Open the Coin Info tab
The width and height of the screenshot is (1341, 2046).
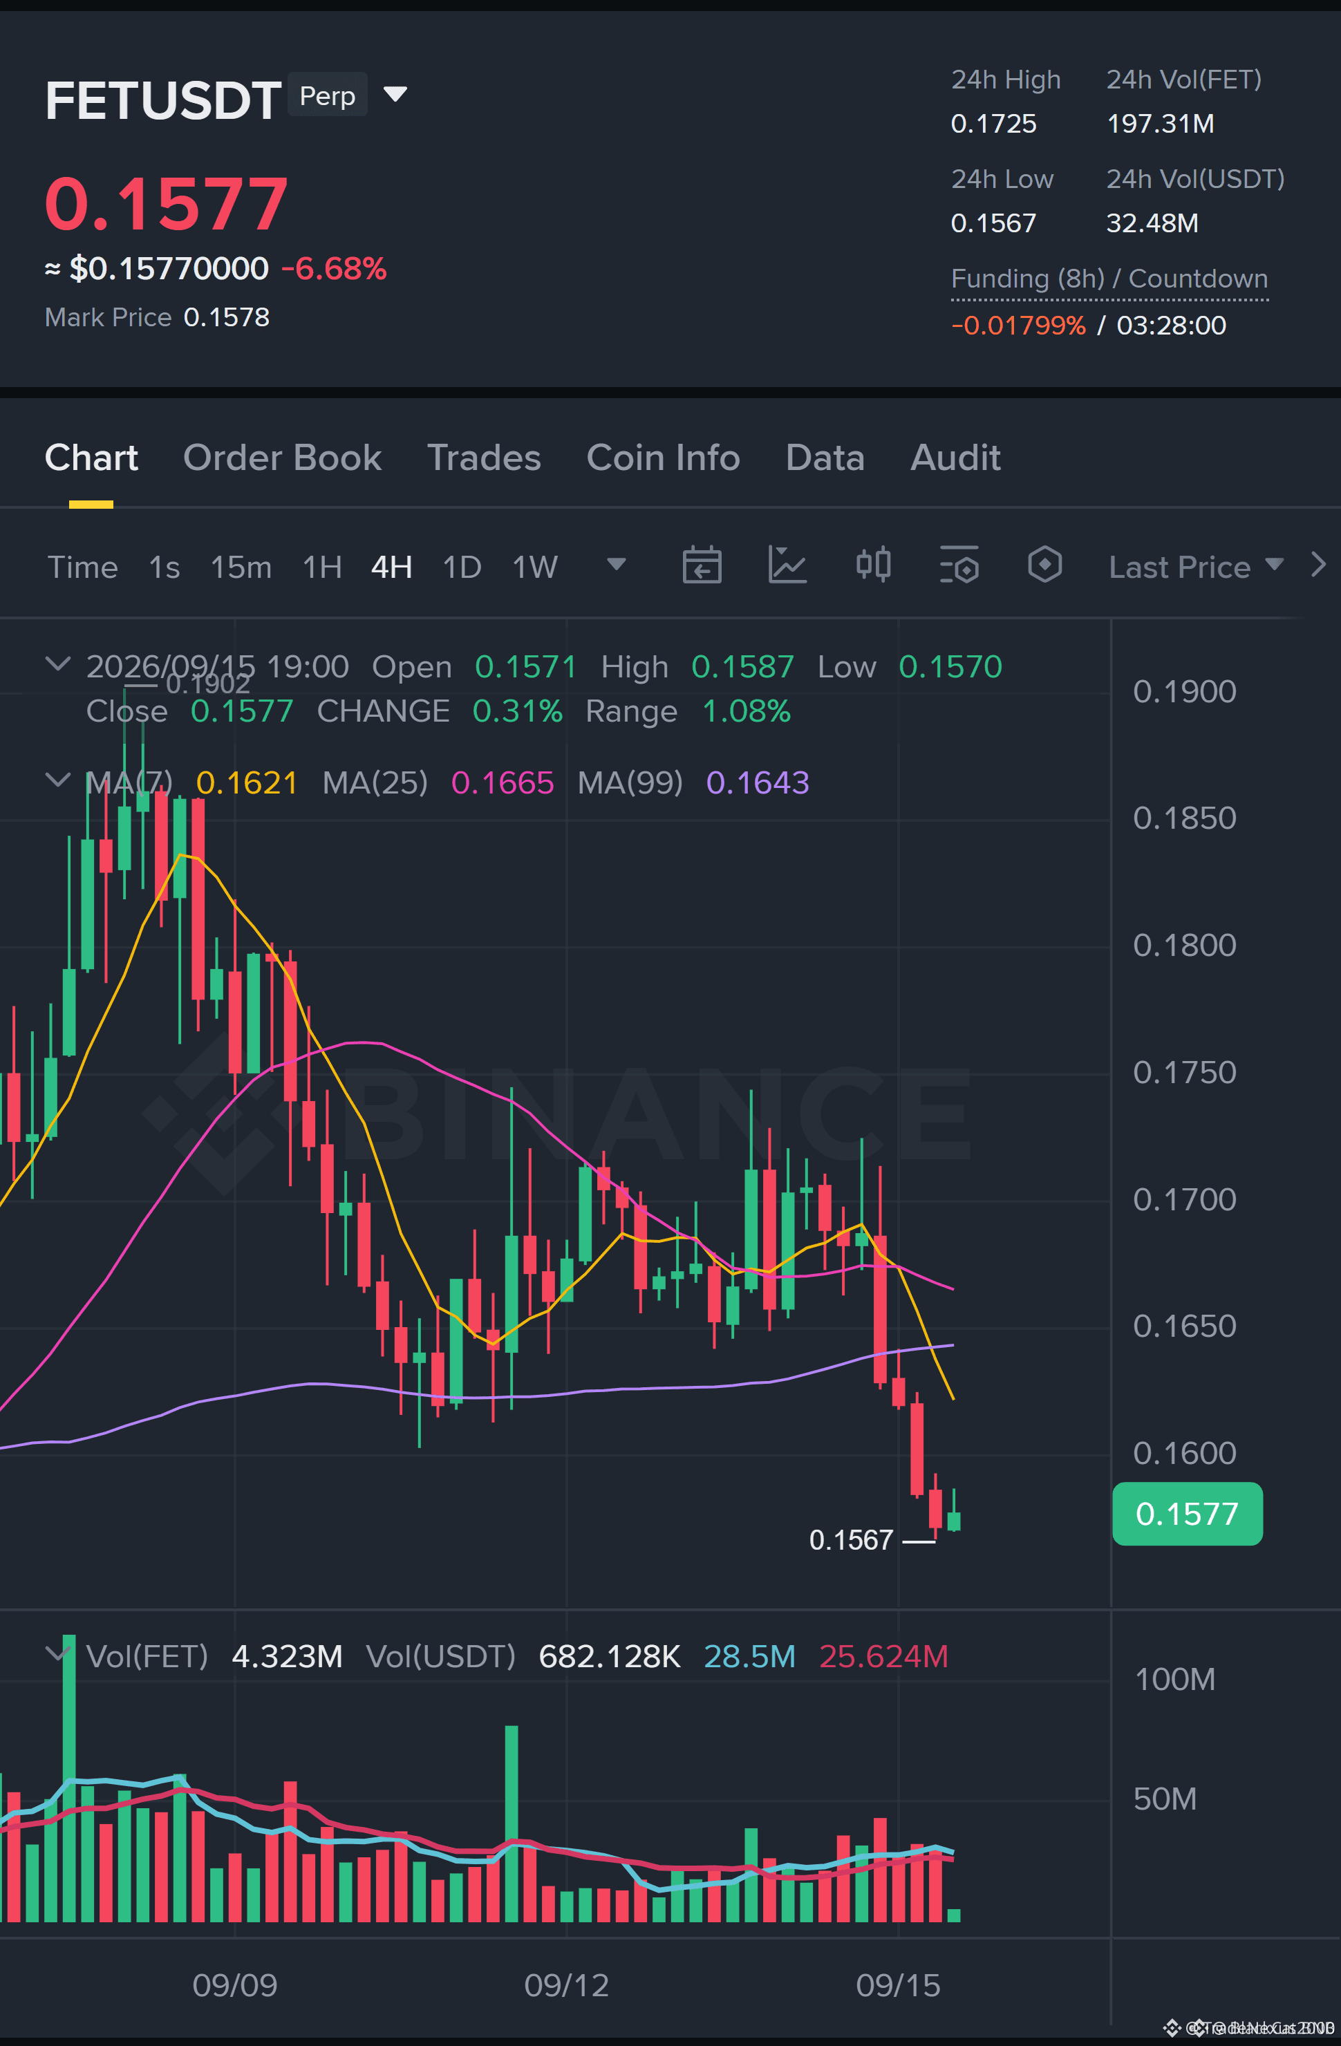663,458
